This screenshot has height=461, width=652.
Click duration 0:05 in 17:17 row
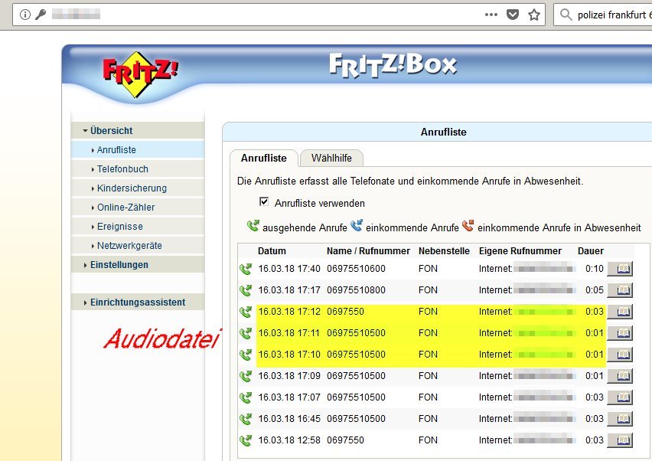[x=594, y=290]
